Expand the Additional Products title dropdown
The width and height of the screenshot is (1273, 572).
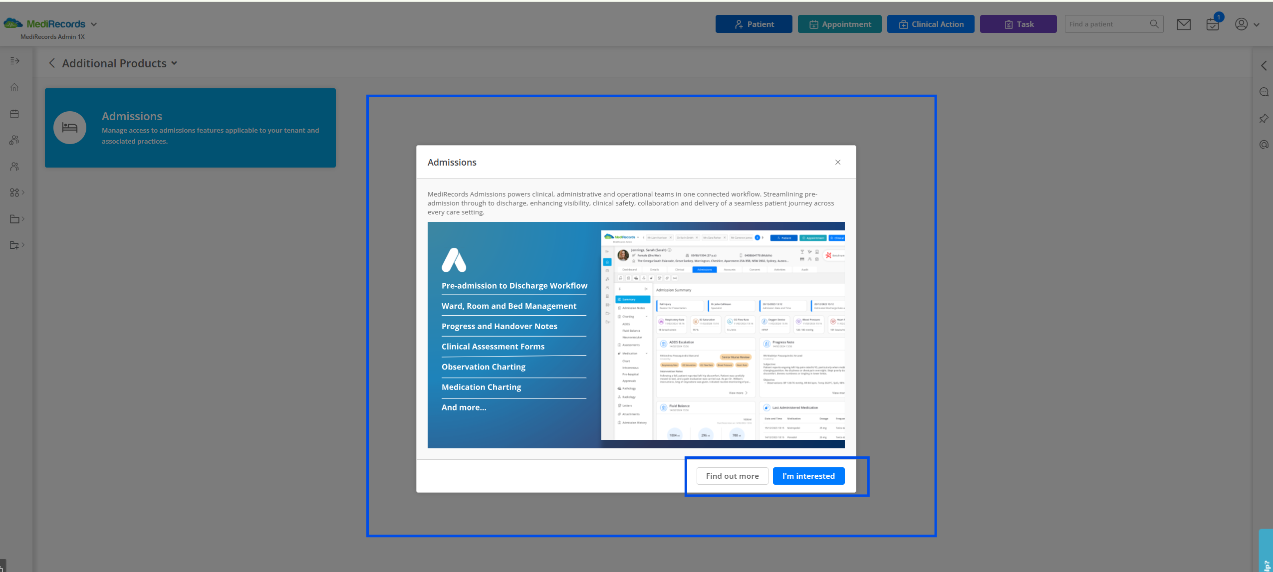point(174,63)
